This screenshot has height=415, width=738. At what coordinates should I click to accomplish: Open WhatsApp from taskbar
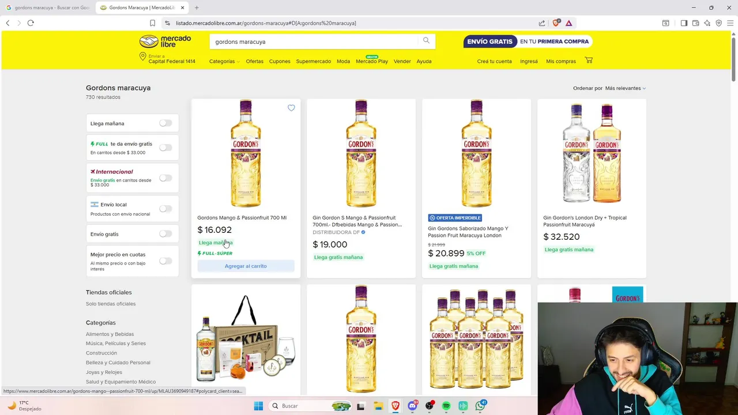click(x=480, y=406)
